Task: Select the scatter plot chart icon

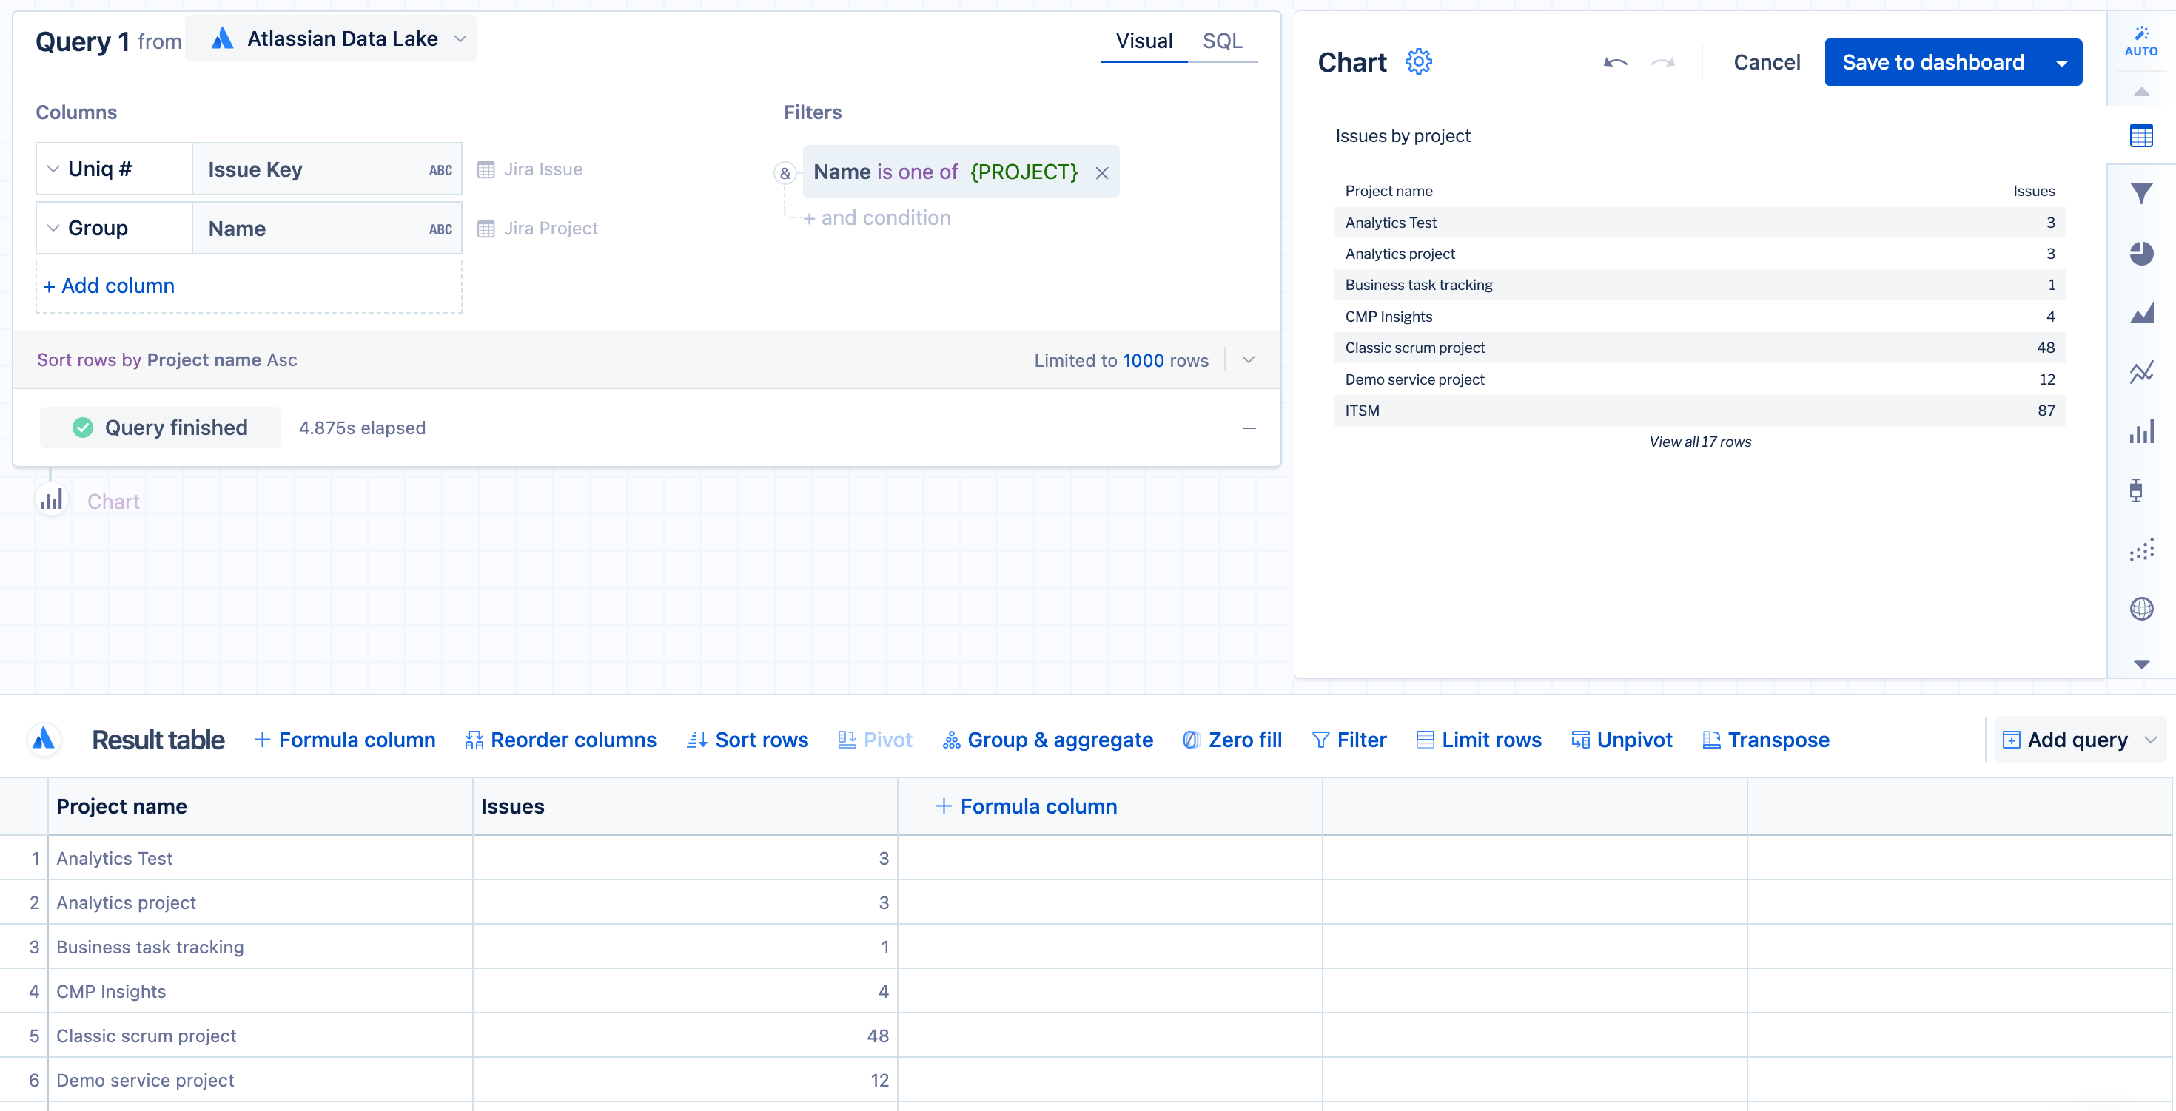Action: (2141, 550)
